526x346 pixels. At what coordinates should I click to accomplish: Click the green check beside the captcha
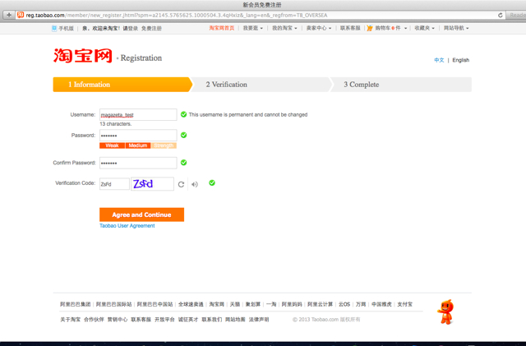point(212,183)
